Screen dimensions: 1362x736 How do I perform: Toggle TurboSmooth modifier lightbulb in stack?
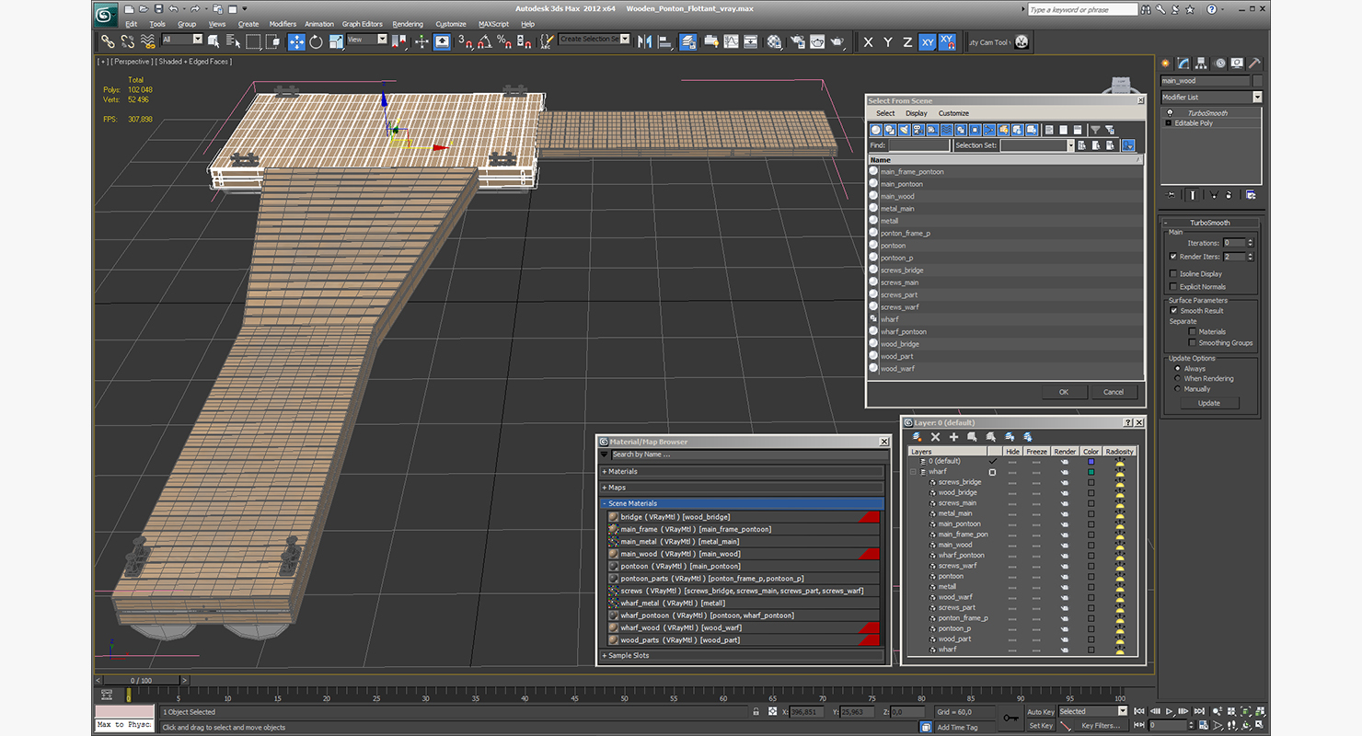[x=1169, y=113]
